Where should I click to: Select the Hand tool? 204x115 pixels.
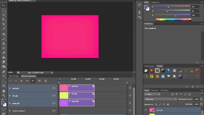tap(4, 91)
